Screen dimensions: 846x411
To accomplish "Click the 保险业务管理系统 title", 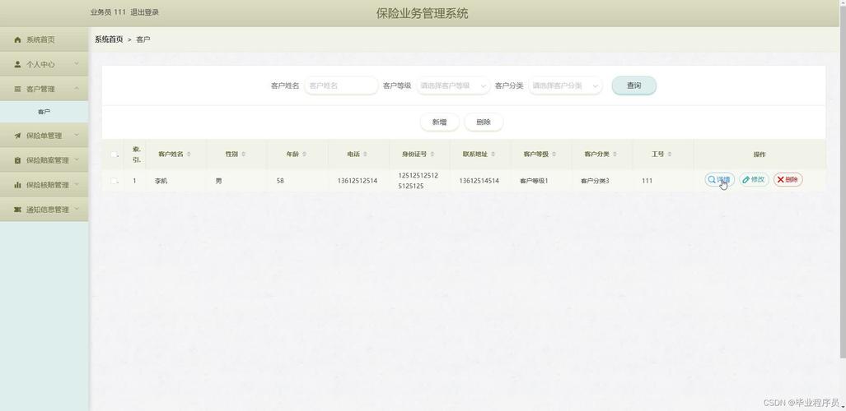I will click(422, 13).
